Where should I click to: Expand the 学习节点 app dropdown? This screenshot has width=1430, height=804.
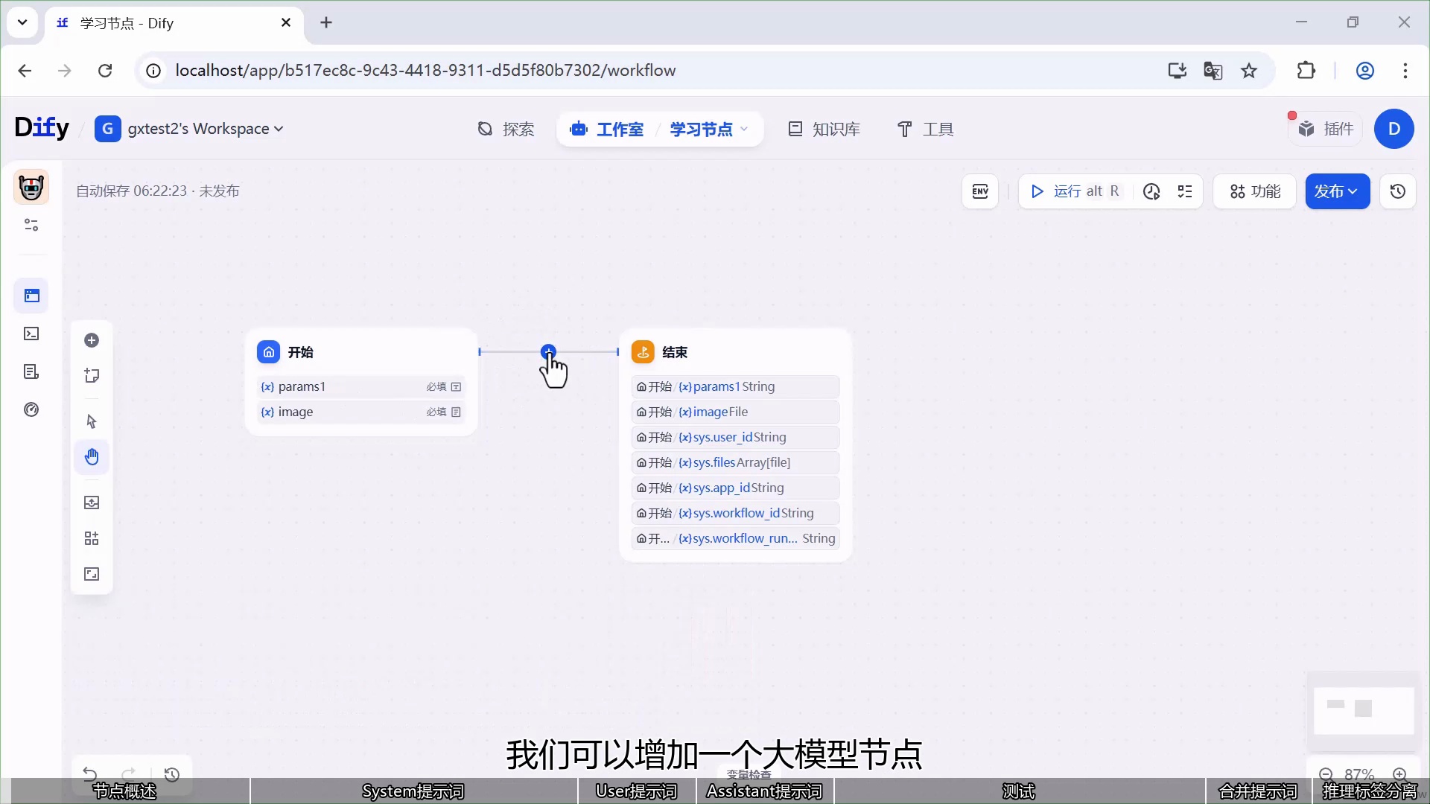[x=708, y=130]
